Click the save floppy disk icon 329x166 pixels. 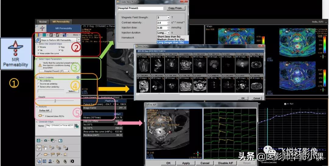(38, 141)
